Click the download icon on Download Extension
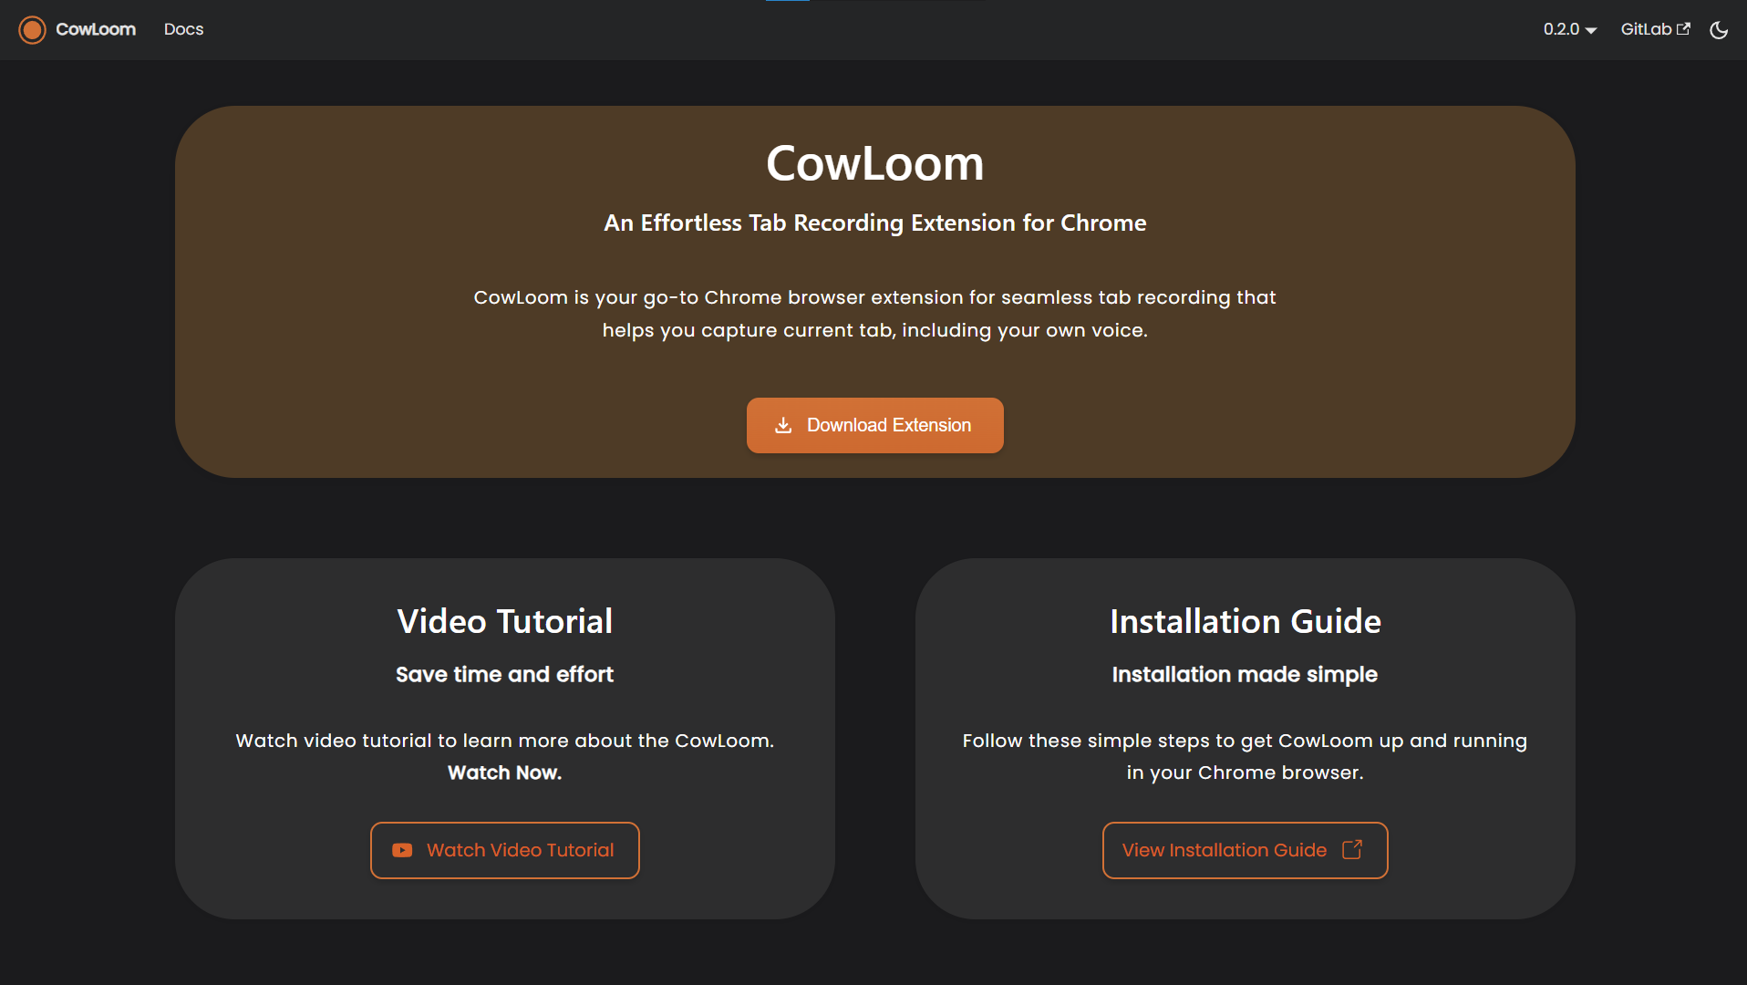The width and height of the screenshot is (1747, 985). [784, 425]
